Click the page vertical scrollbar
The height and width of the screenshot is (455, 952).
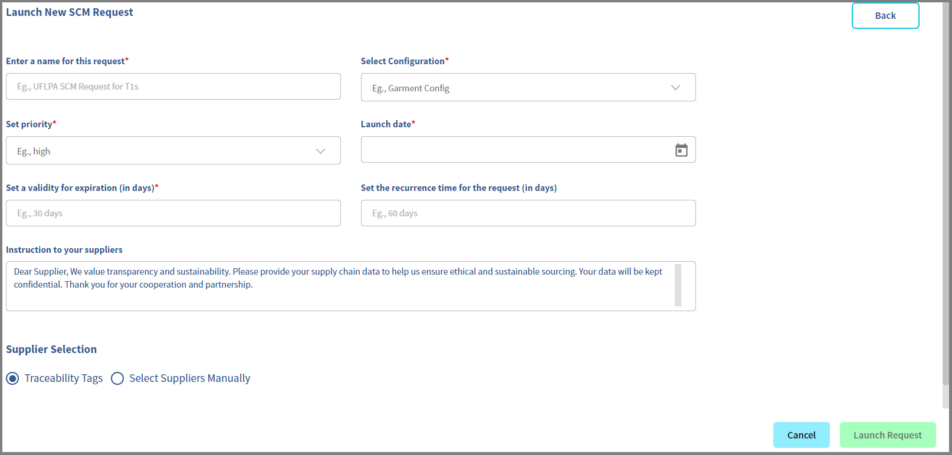click(x=946, y=194)
